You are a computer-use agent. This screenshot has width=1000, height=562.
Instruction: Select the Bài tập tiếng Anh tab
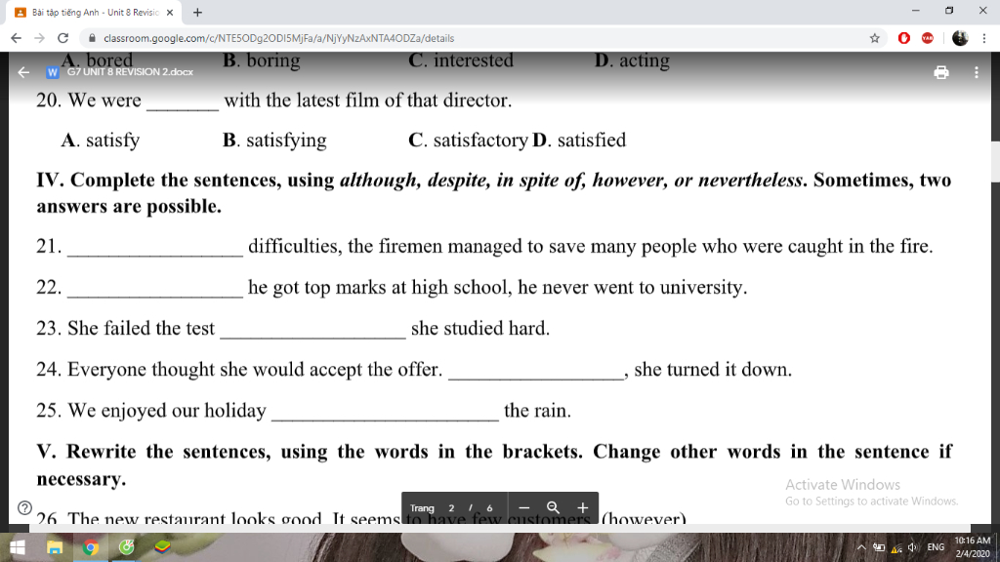pos(95,12)
